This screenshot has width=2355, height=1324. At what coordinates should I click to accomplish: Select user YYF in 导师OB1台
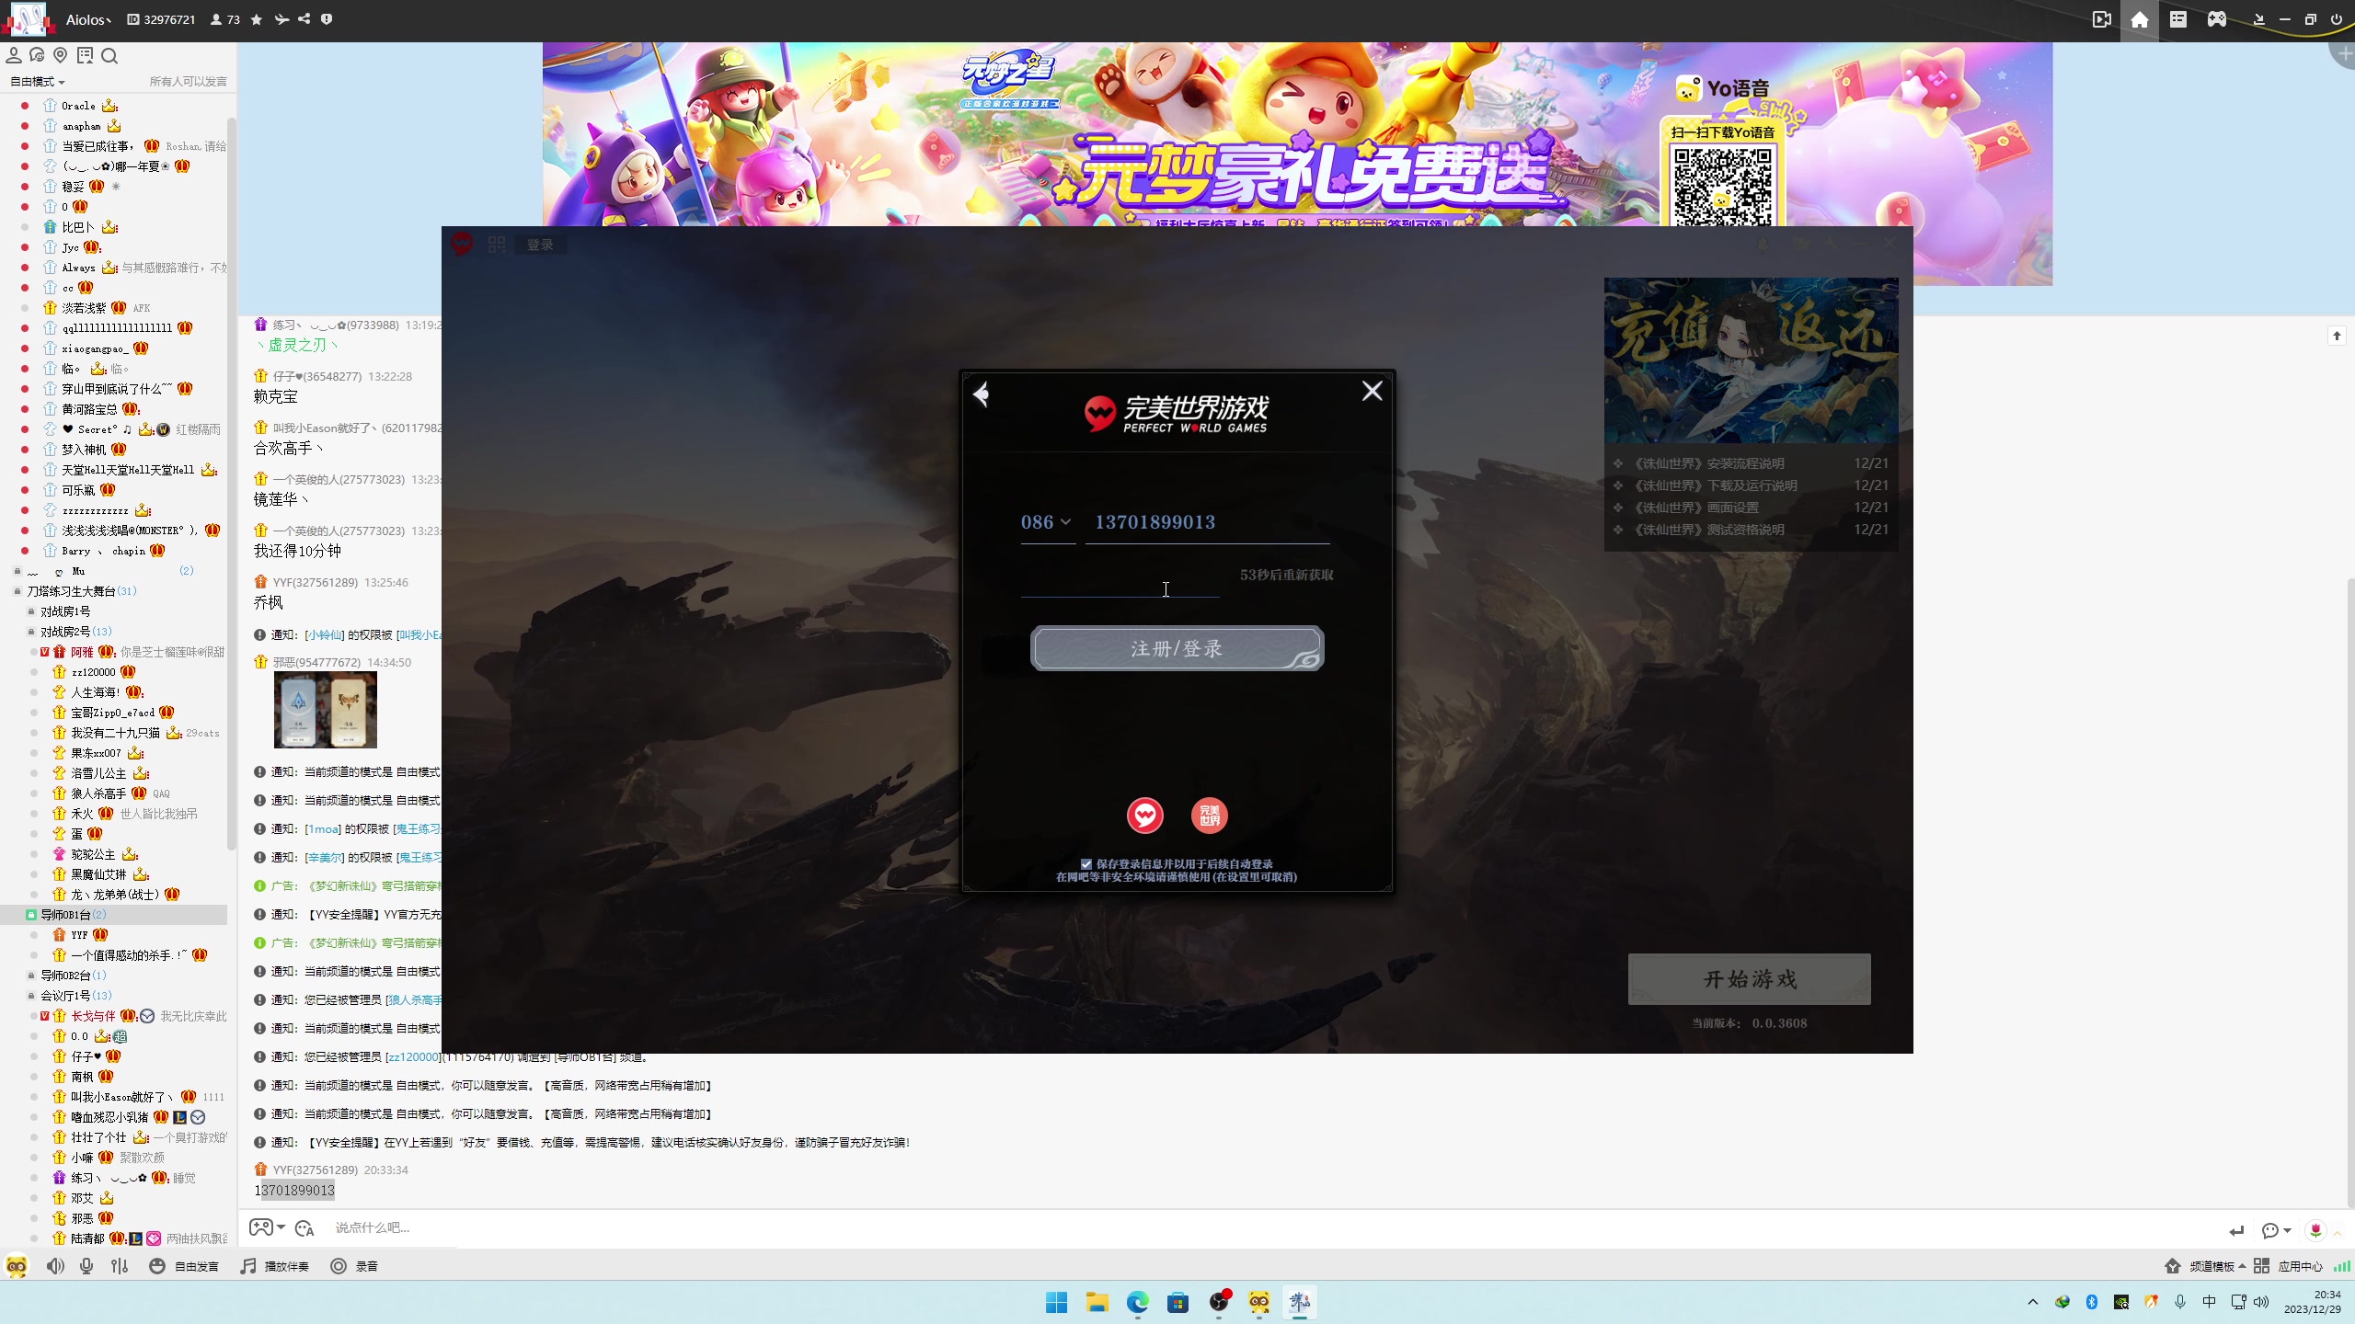point(79,935)
